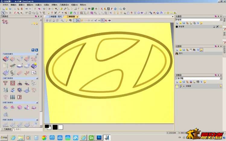Select the Node Editing tool
Viewport: 226px width, 141px height.
(7, 13)
